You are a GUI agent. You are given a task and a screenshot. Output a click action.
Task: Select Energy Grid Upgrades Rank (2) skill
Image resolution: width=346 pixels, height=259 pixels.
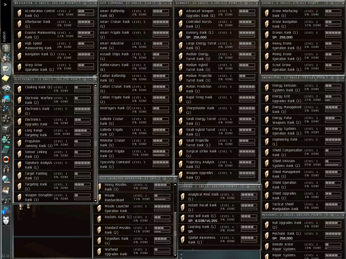click(303, 98)
